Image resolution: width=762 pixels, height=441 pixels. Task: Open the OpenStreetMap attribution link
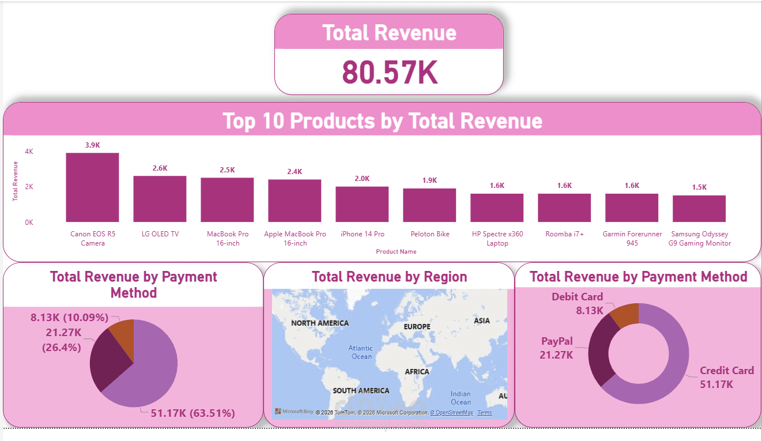[451, 412]
